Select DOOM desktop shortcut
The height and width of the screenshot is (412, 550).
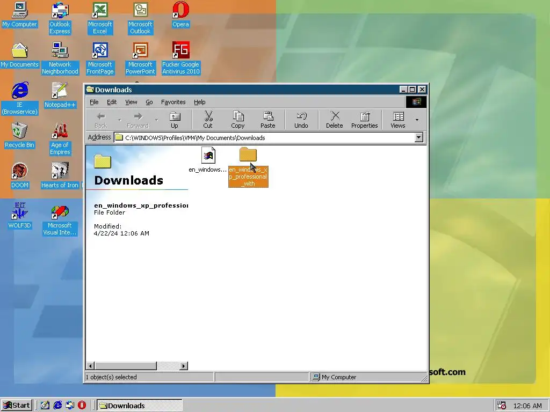pyautogui.click(x=19, y=176)
